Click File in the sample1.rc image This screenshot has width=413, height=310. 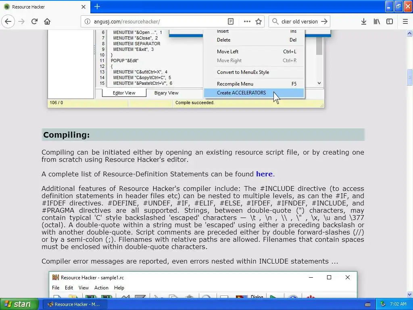(x=56, y=287)
